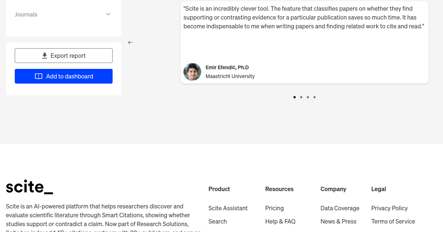Open the Pricing page link
Image resolution: width=443 pixels, height=232 pixels.
(274, 208)
